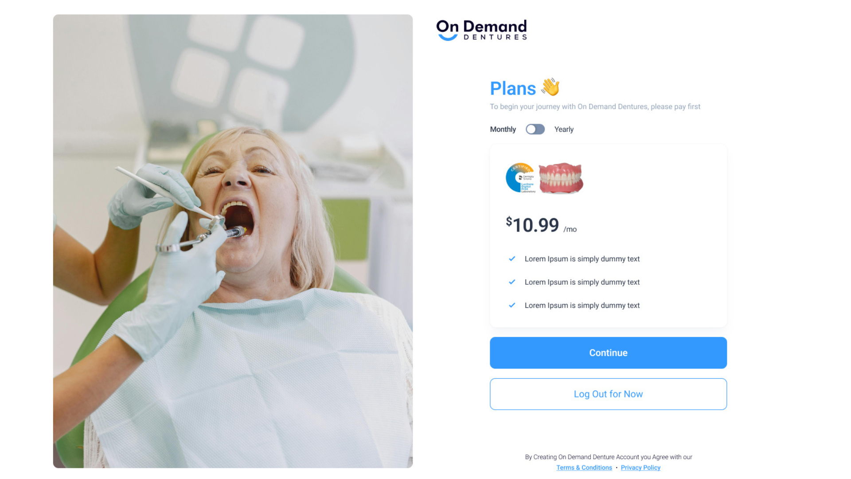Click the waving hand emoji beside Plans
This screenshot has width=851, height=479.
(550, 87)
